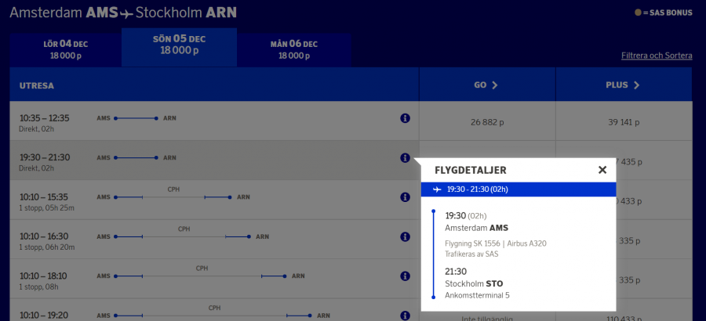Click the airplane icon in flight segment bar
Image resolution: width=706 pixels, height=321 pixels.
437,189
